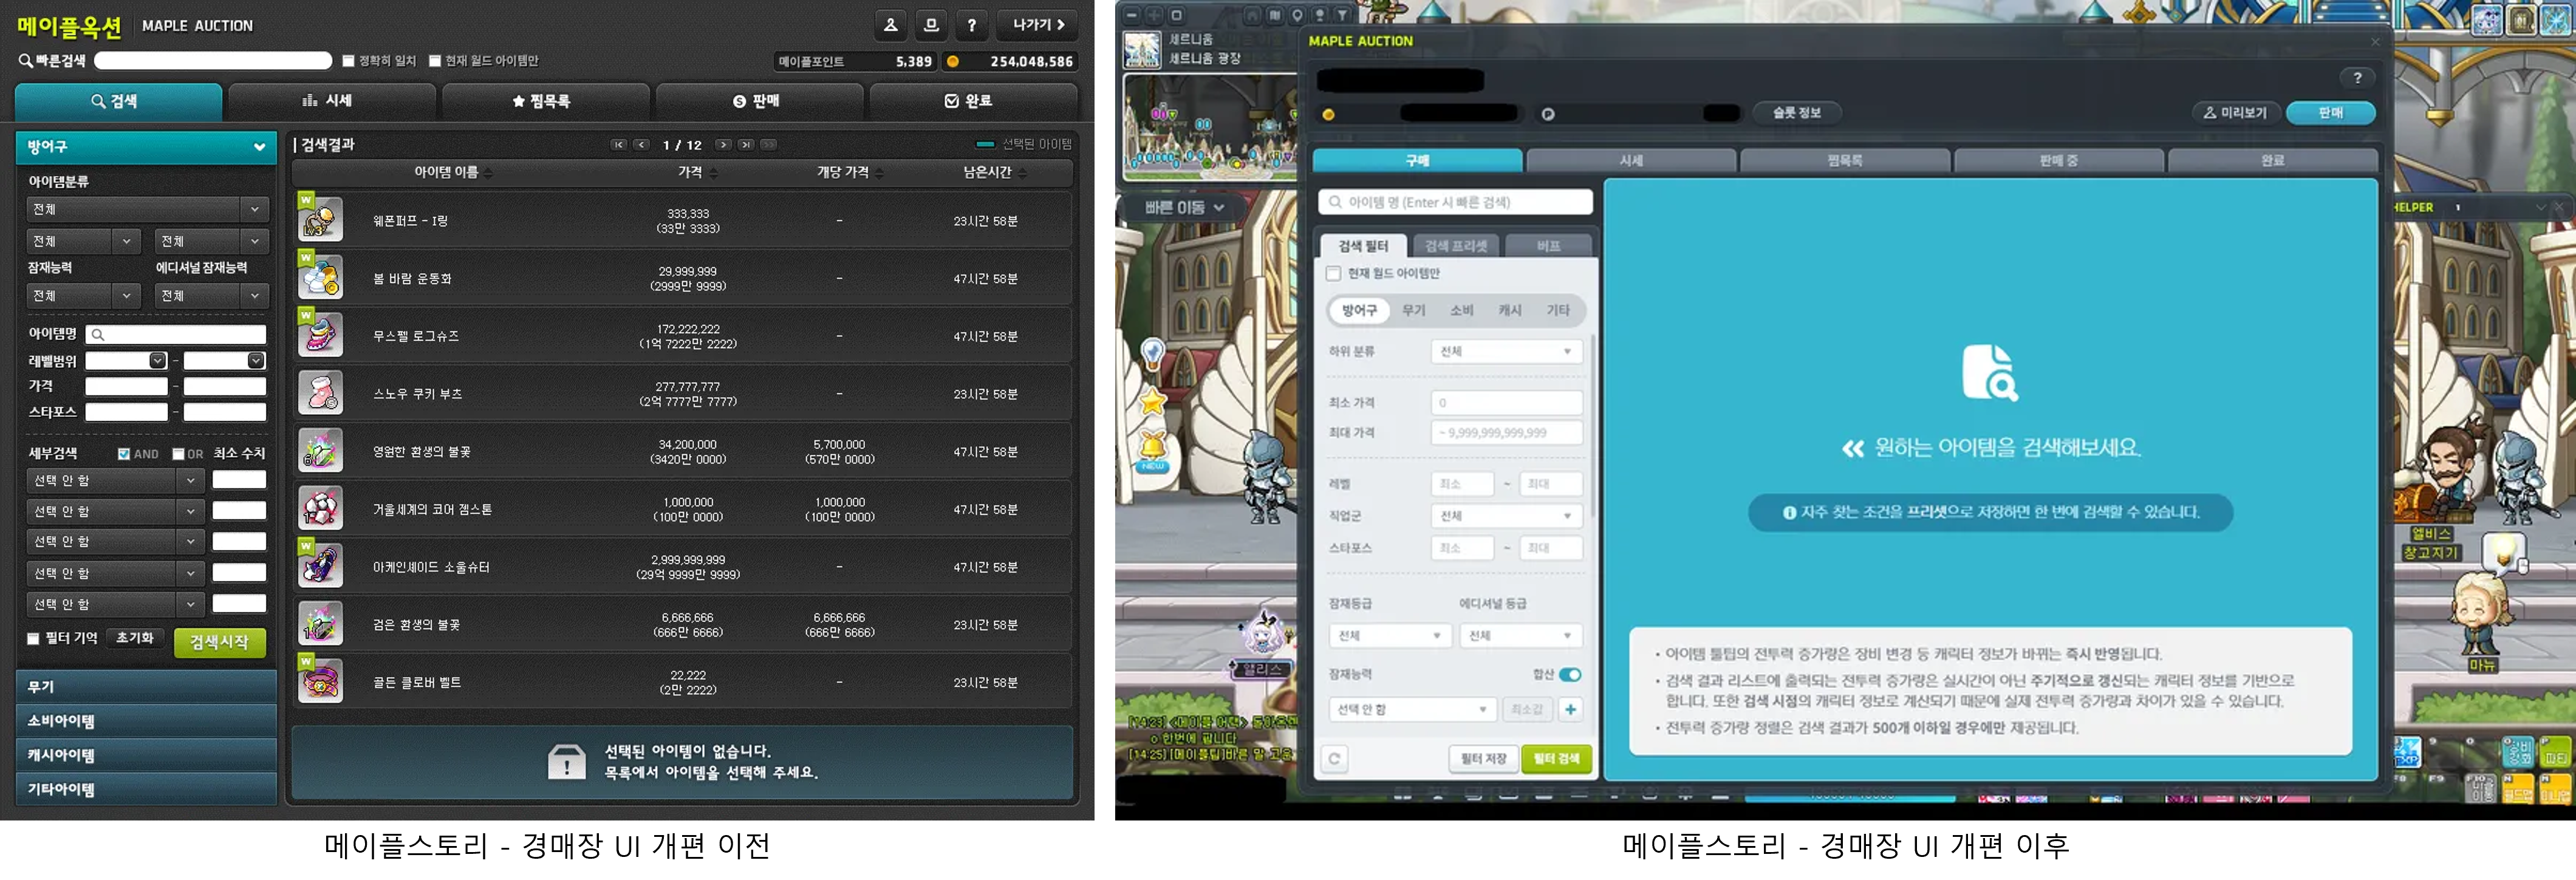Click the 아케인셰이드 소울슈터 item icon

[321, 566]
